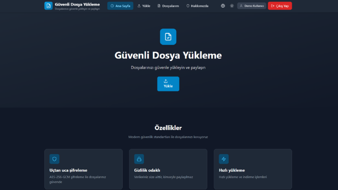Viewport: 338px width, 190px height.
Task: Click the 'AES-256-GCM şifreleme' description text
Action: tap(78, 179)
